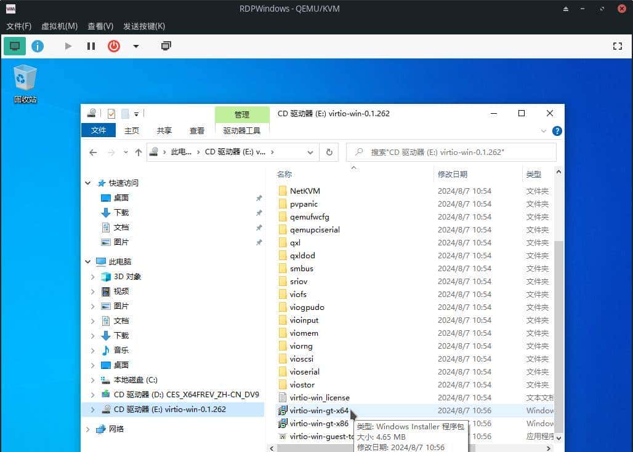Image resolution: width=633 pixels, height=452 pixels.
Task: Enter fullscreen via top-right icon
Action: point(618,46)
